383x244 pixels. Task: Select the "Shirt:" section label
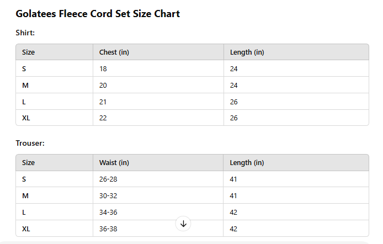tap(25, 33)
